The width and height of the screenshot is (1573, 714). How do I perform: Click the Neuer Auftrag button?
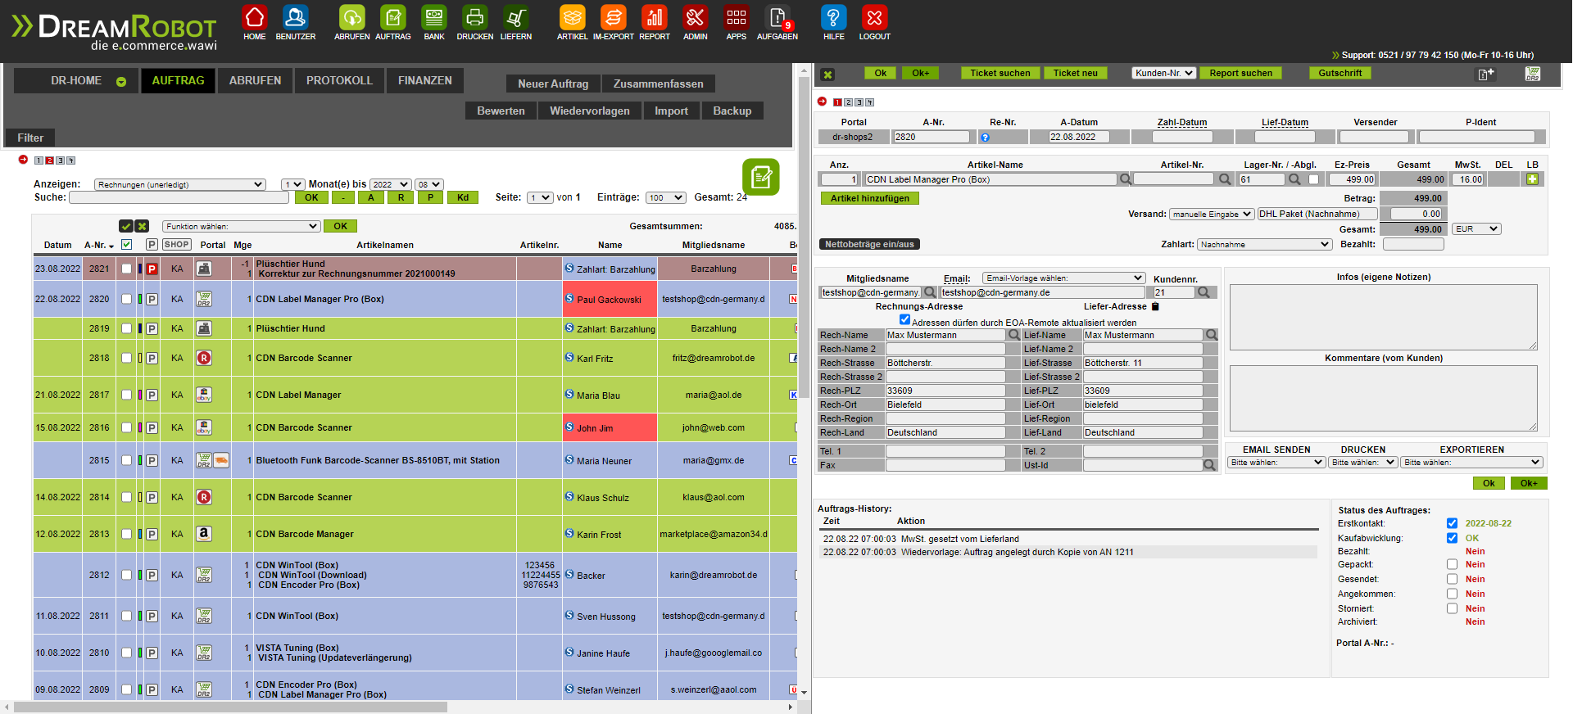553,84
